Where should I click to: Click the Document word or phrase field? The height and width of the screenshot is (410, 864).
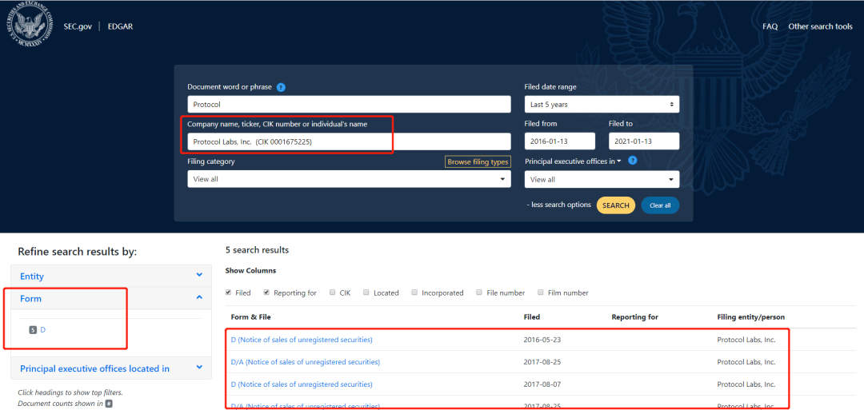(349, 104)
